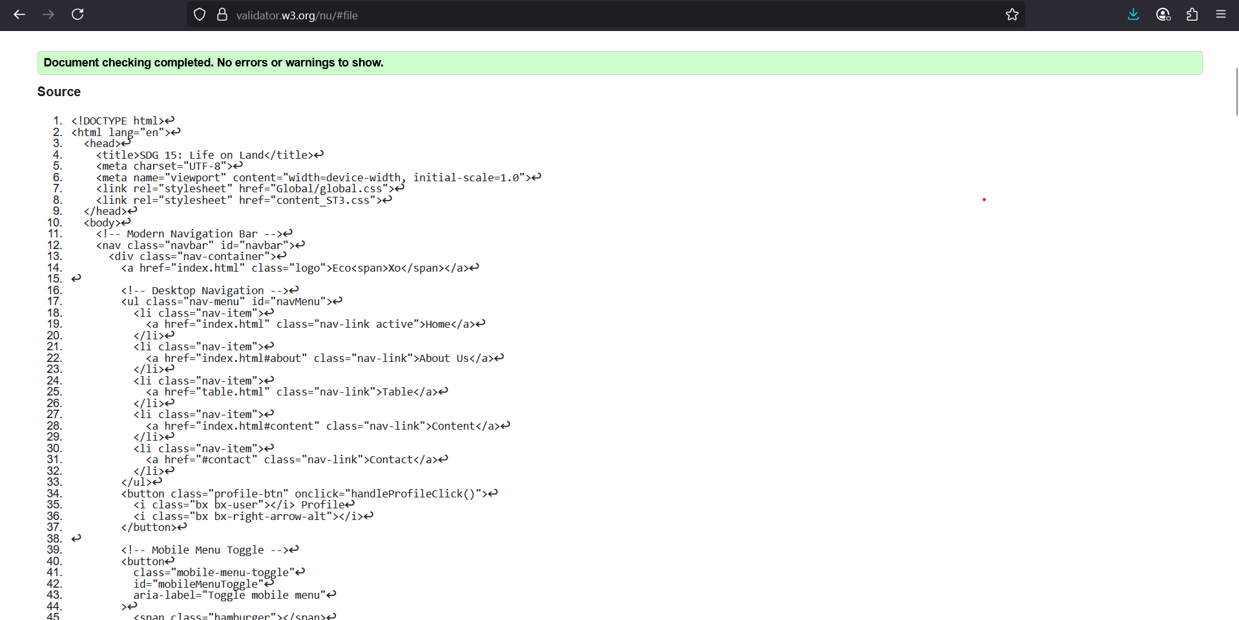Viewport: 1239px width, 620px height.
Task: Click the content_ST3.css stylesheet line
Action: click(244, 200)
